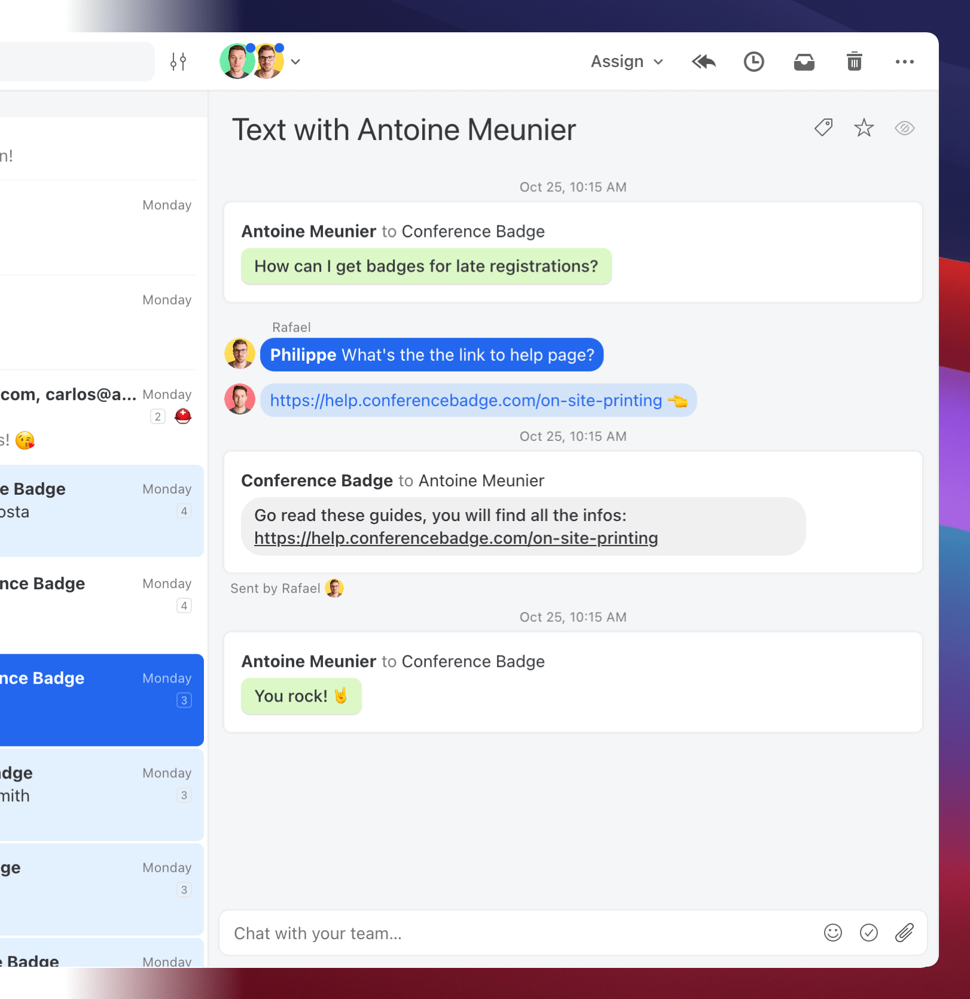Click the yellow-background participant avatar in header
970x999 pixels.
pyautogui.click(x=268, y=61)
